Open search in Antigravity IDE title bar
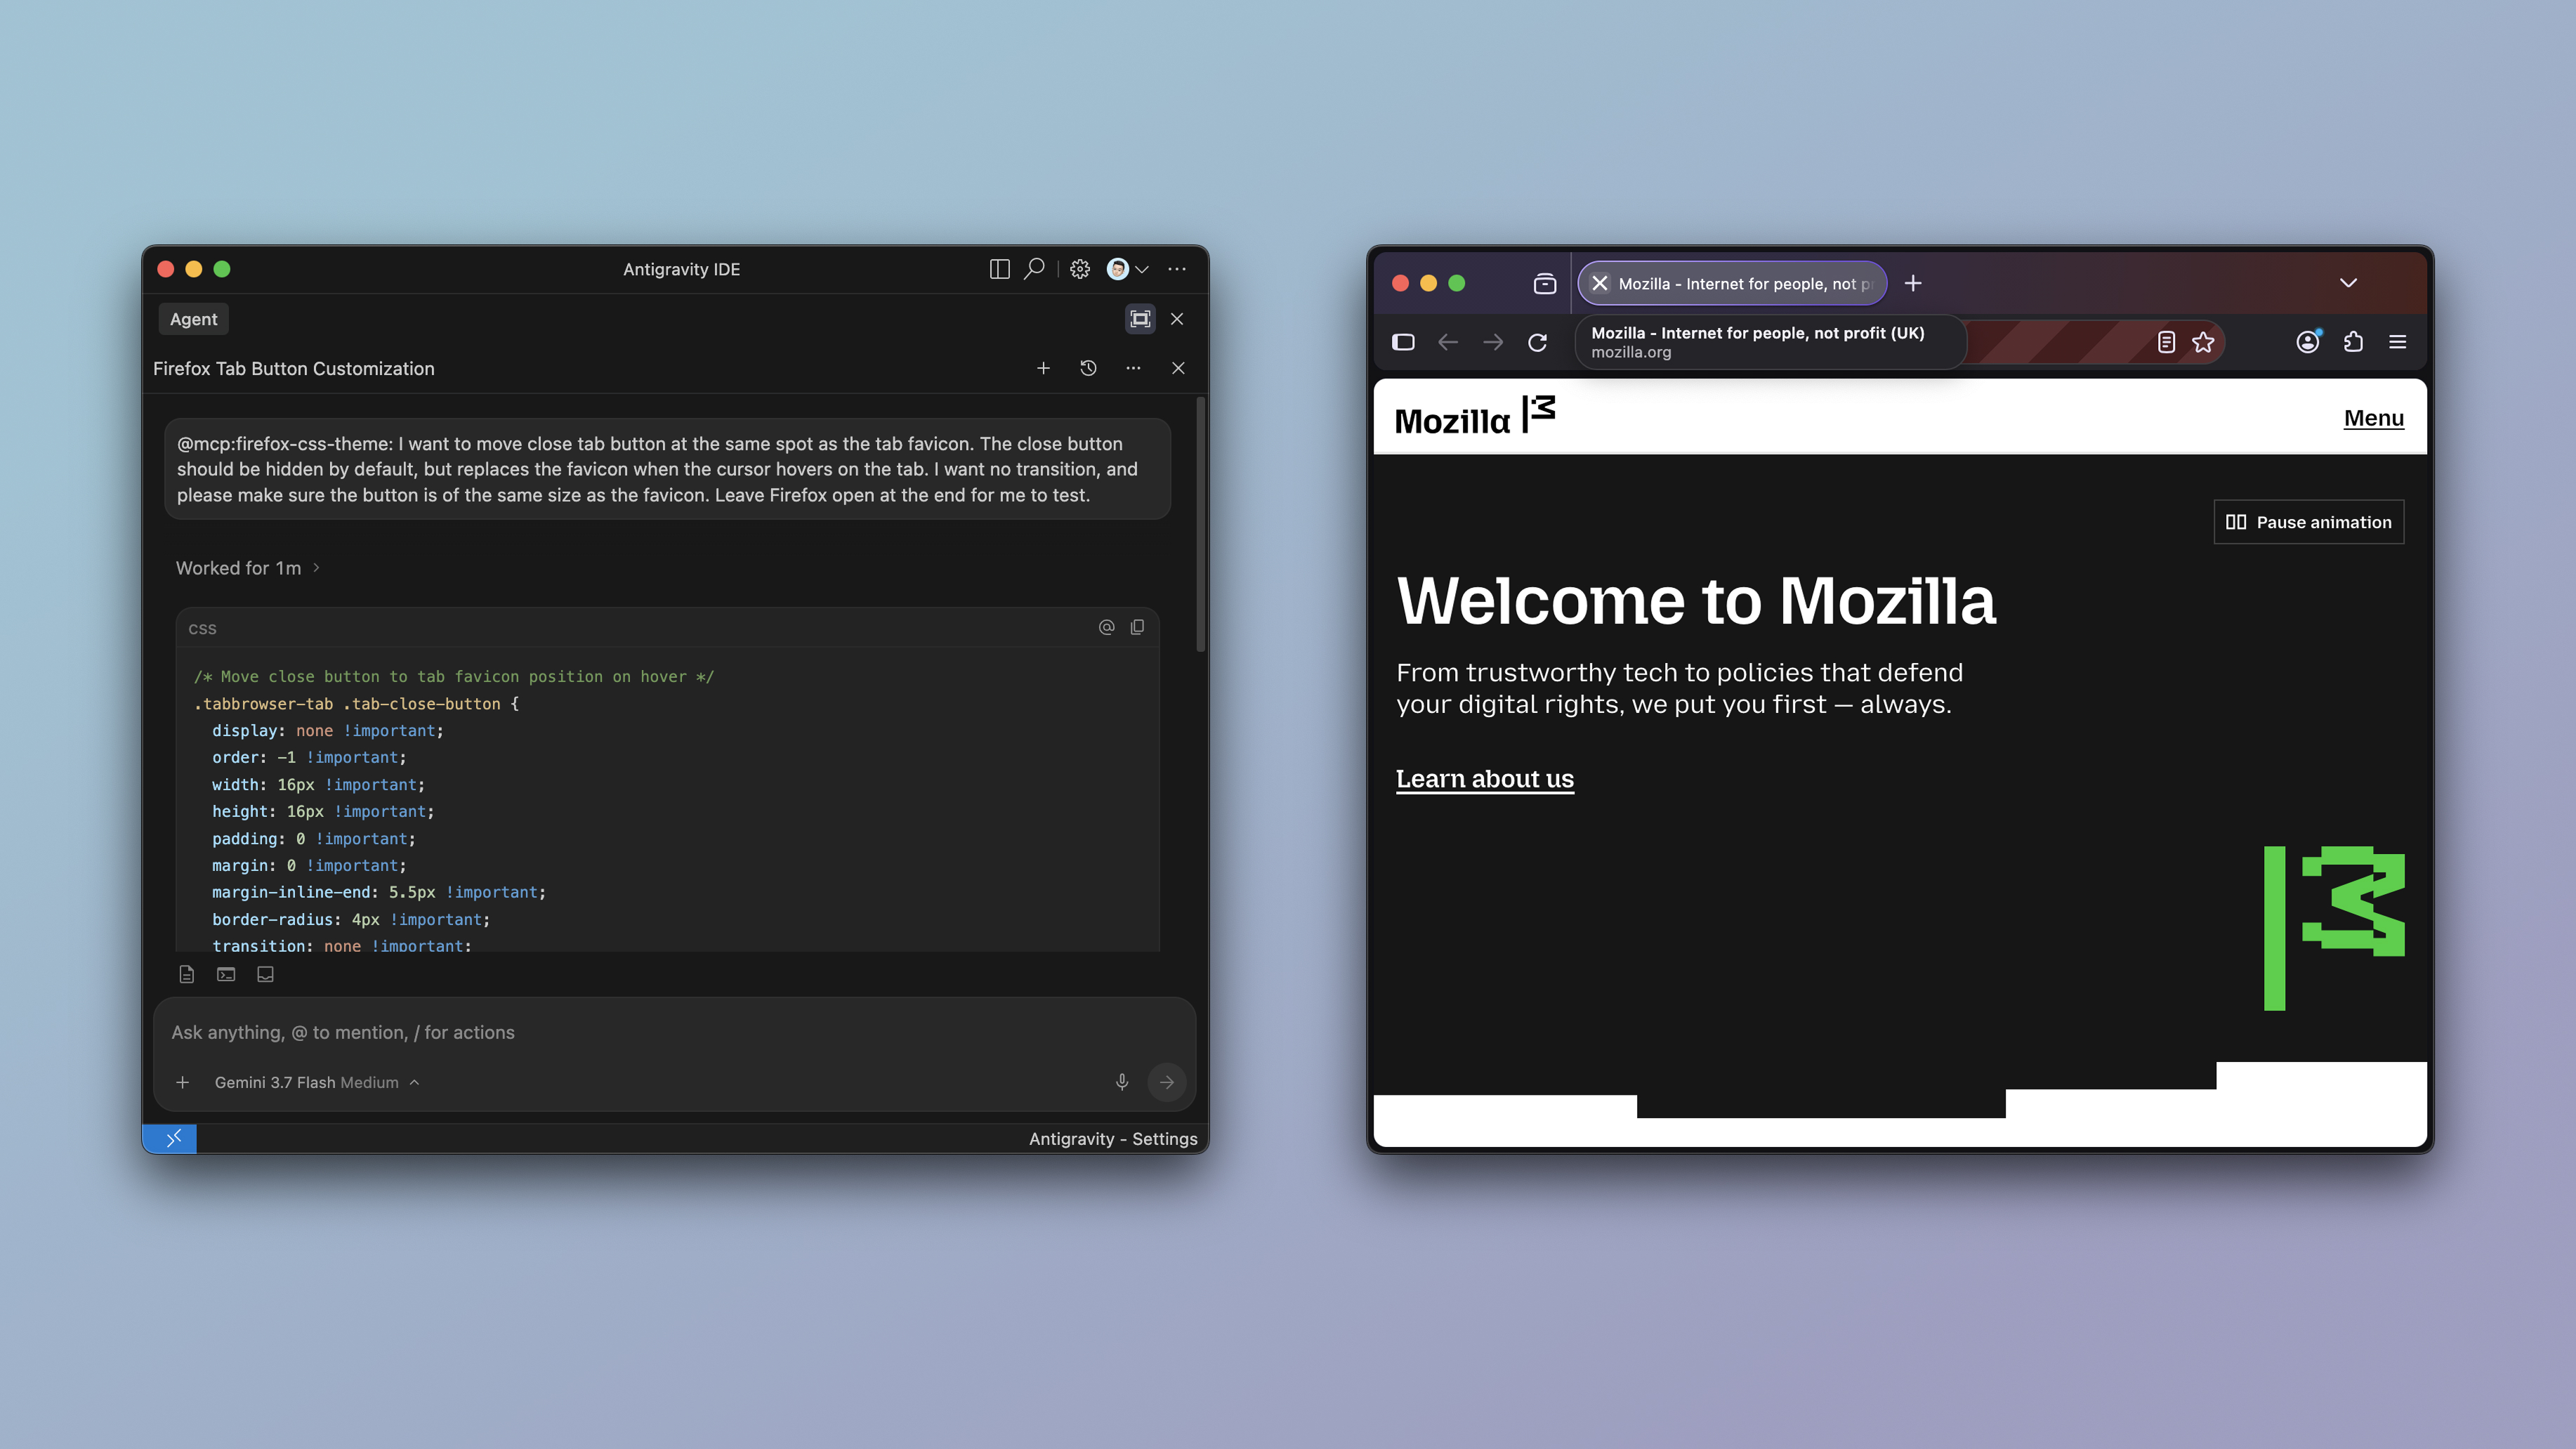 click(x=1034, y=269)
